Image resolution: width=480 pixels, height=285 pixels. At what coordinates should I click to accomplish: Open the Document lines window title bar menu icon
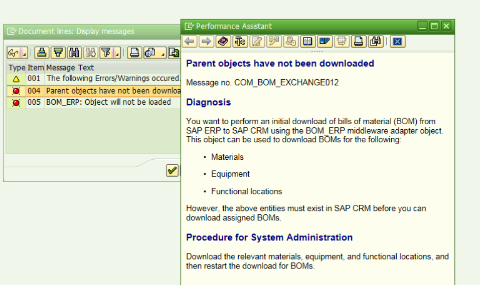[x=12, y=31]
